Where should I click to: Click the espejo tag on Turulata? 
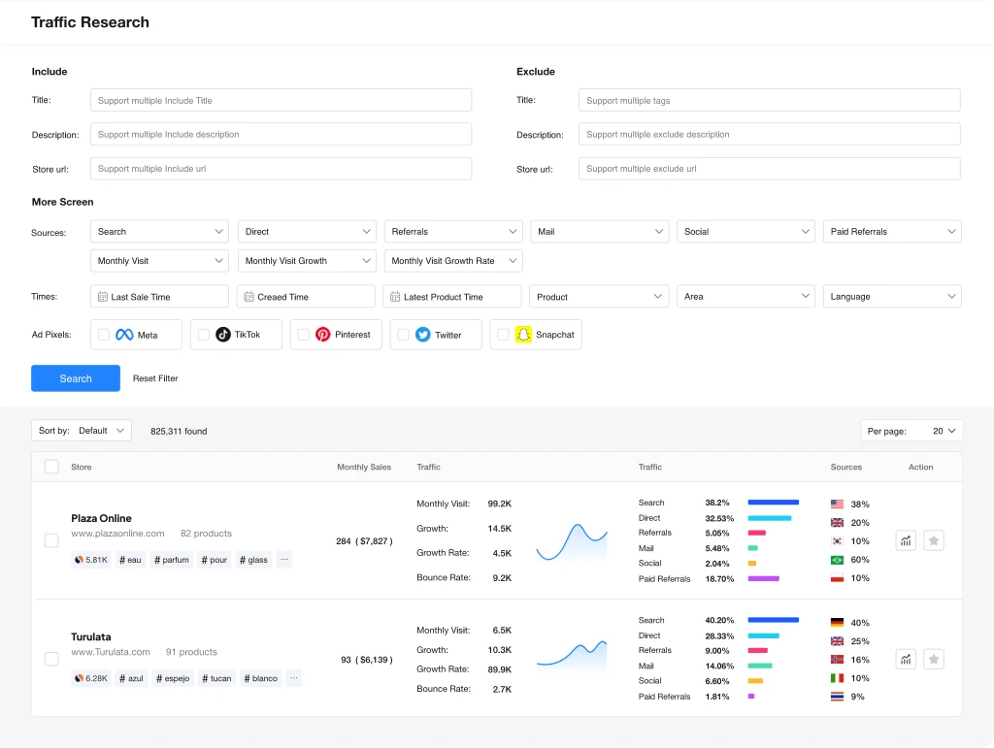pyautogui.click(x=173, y=678)
